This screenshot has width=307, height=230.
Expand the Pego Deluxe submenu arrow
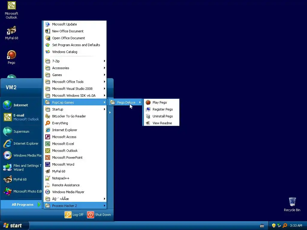coord(140,102)
